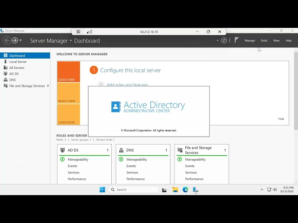
Task: Expand File and Storage Services arrow
Action: [x=48, y=86]
